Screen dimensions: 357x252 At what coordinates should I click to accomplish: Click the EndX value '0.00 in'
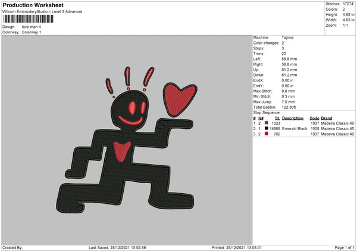tap(287, 80)
